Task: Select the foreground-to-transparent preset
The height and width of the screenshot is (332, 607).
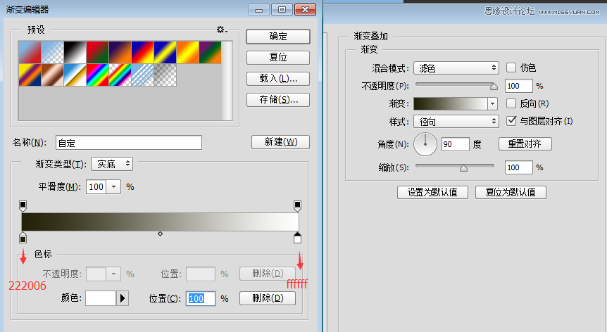Action: (x=52, y=53)
